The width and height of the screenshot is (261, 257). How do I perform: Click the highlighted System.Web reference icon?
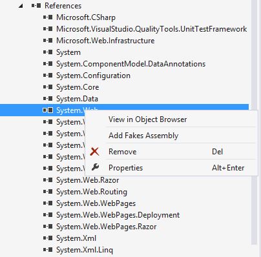coord(48,110)
